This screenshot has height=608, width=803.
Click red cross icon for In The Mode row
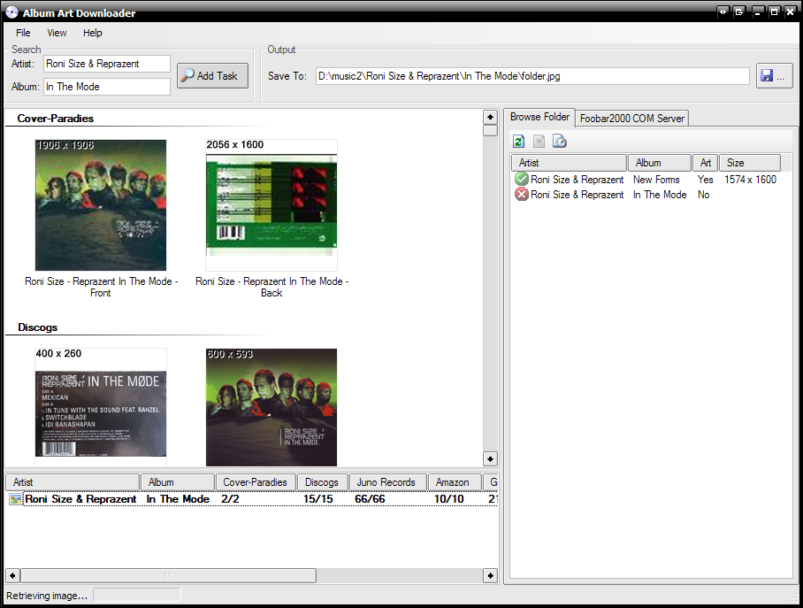(522, 195)
